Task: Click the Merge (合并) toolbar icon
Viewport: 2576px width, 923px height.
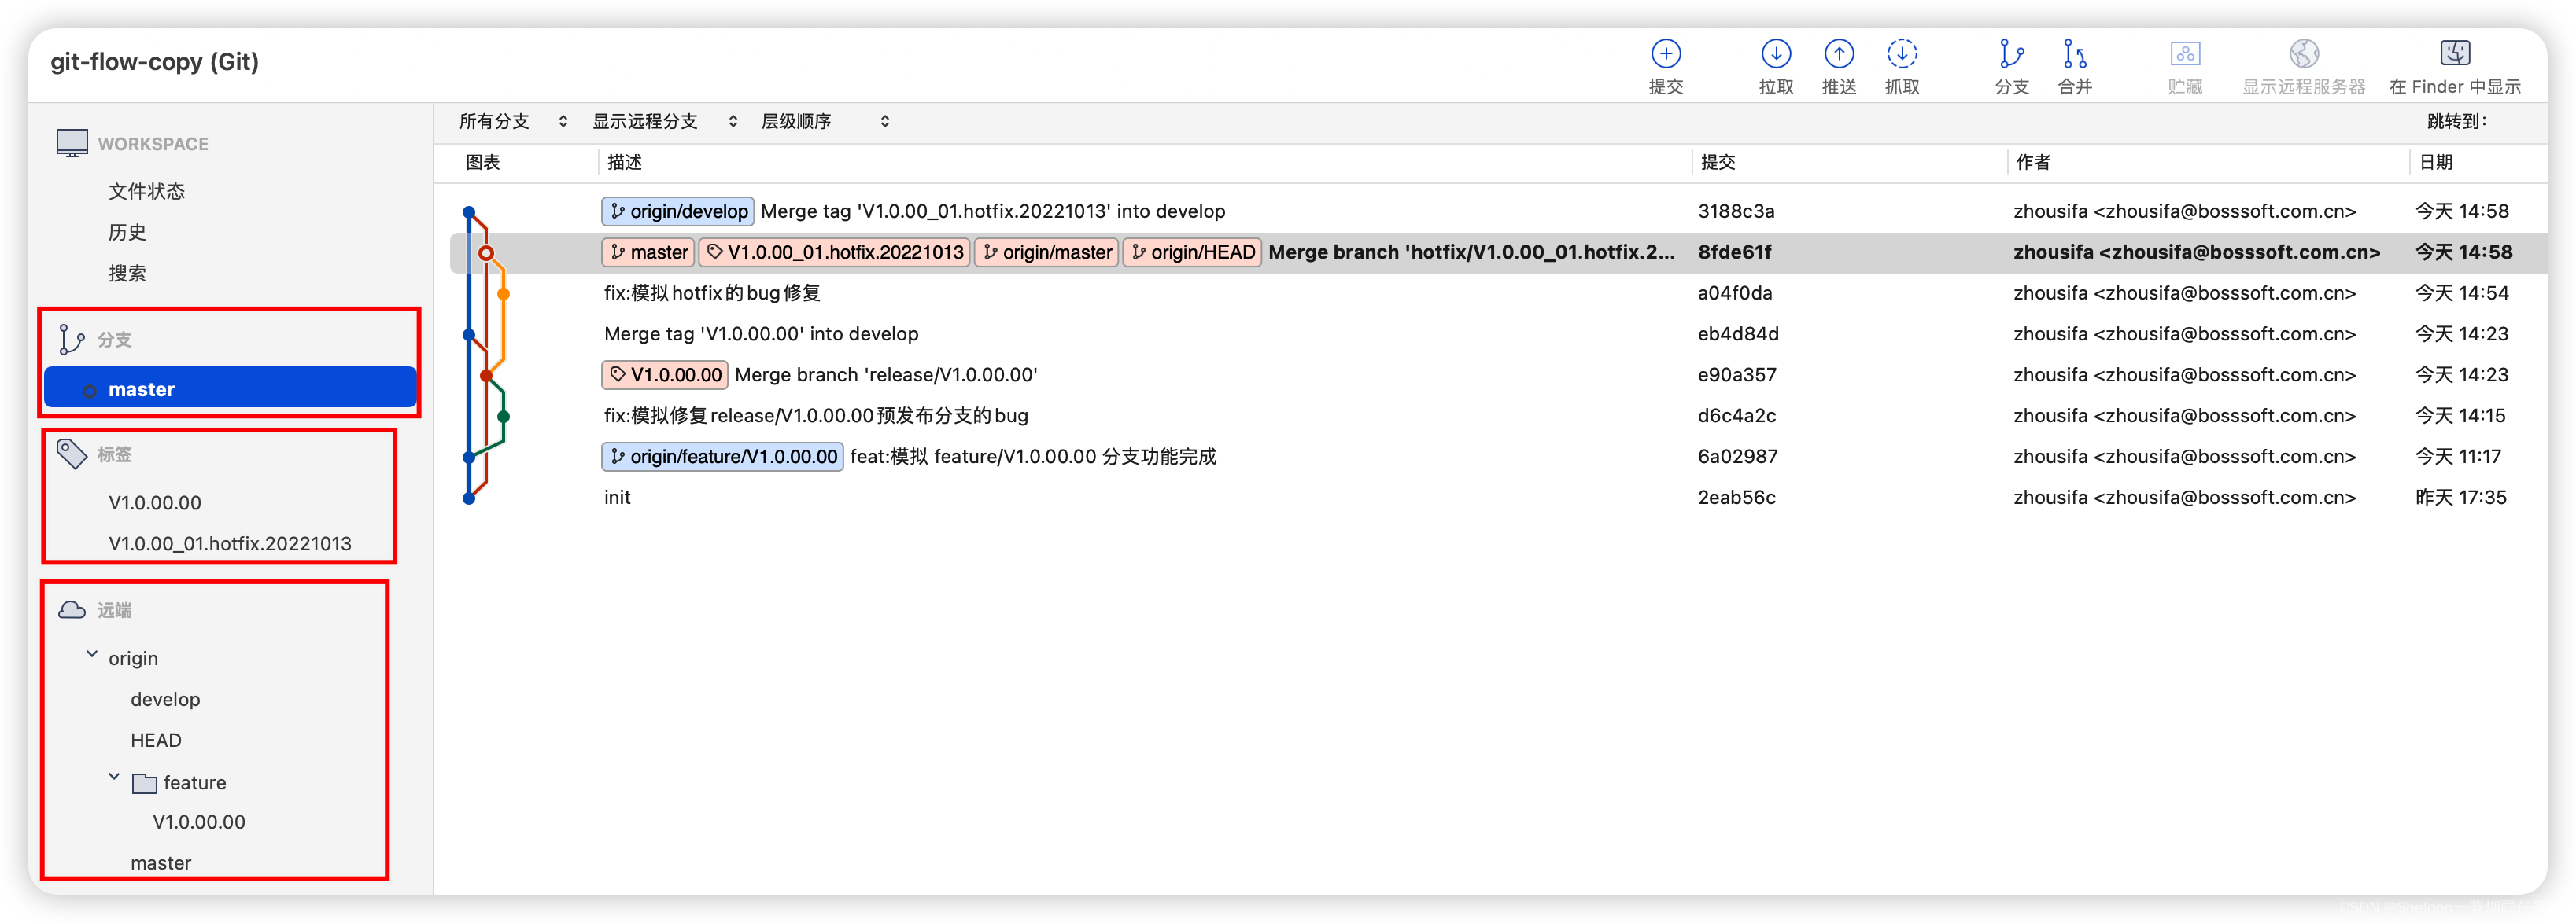Action: (x=2074, y=54)
